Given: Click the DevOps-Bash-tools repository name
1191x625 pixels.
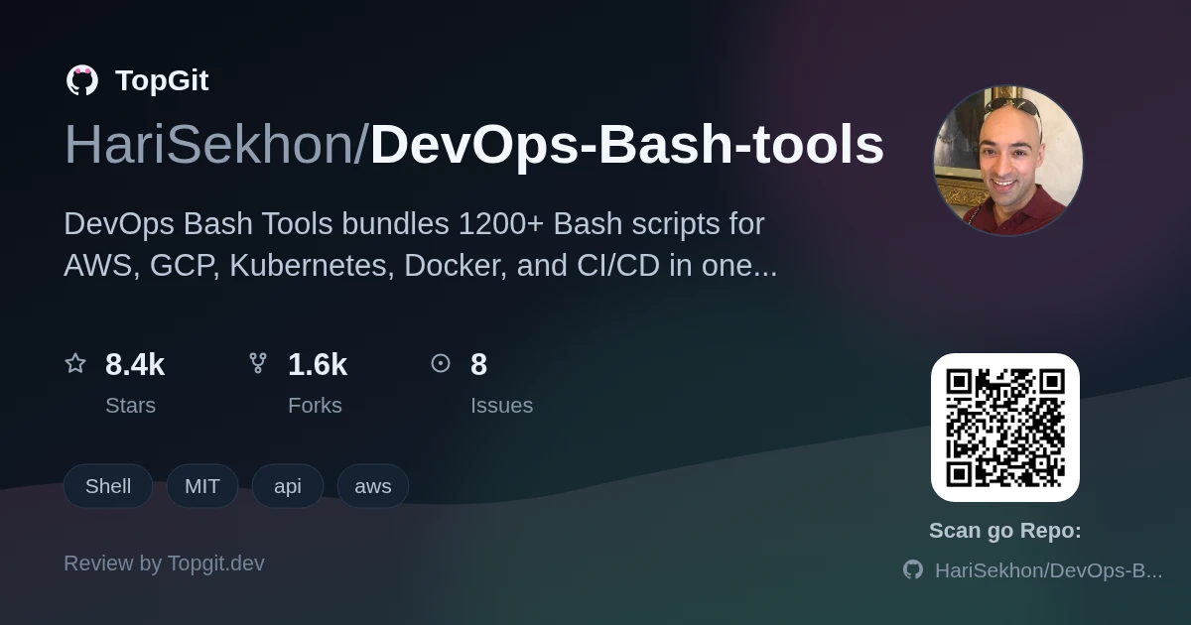Looking at the screenshot, I should (x=627, y=145).
